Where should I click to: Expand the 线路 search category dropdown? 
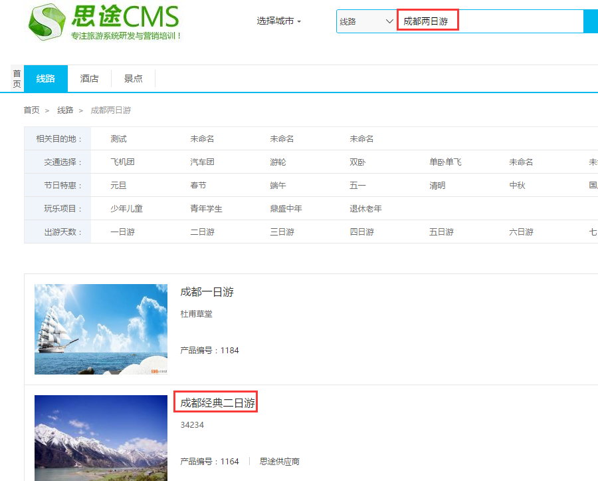point(366,21)
